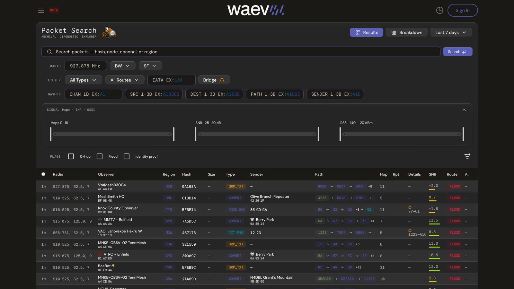Toggle the Bridge filter button

click(x=214, y=80)
